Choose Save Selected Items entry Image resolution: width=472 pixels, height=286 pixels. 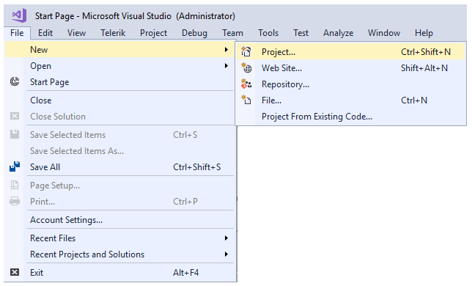click(x=119, y=135)
